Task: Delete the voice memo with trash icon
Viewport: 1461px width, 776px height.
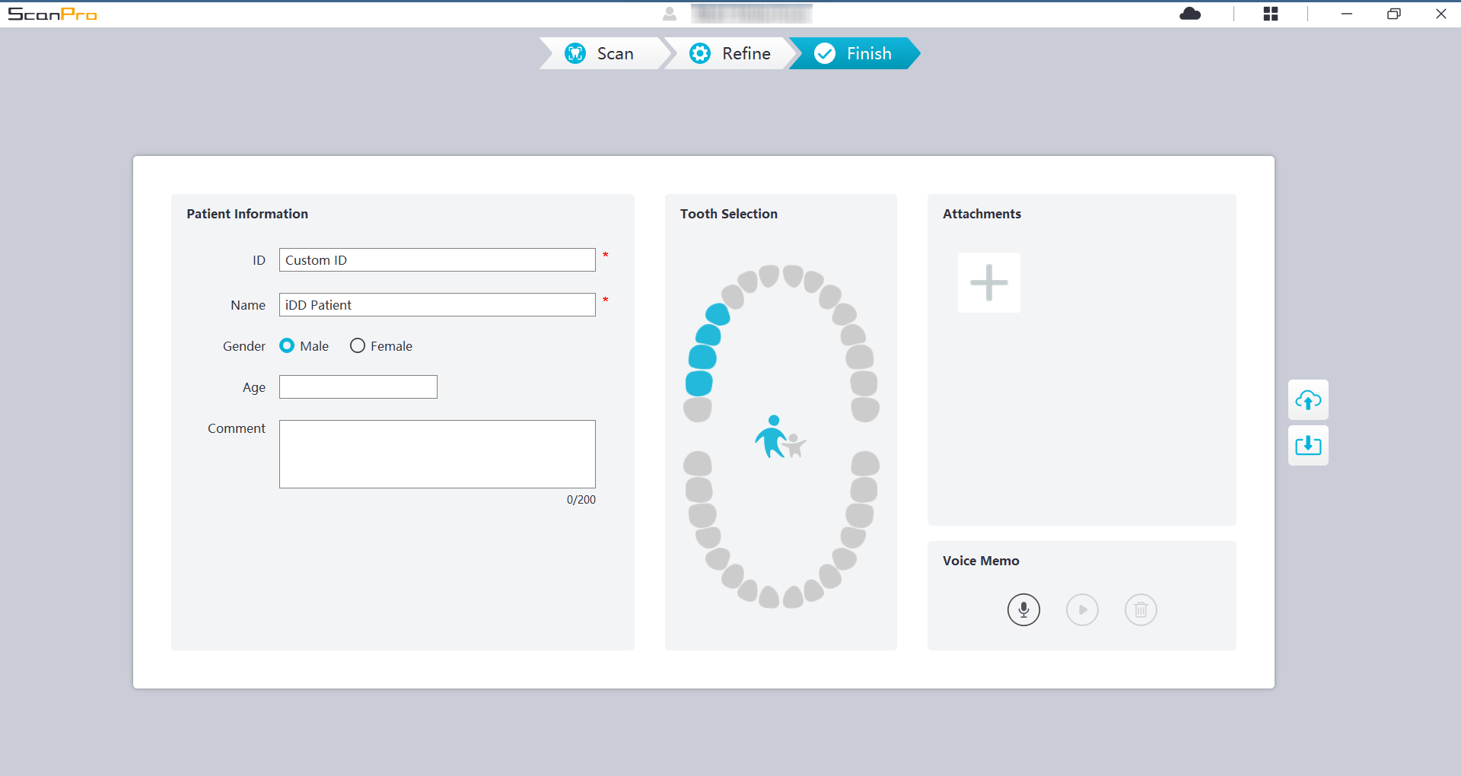Action: point(1141,609)
